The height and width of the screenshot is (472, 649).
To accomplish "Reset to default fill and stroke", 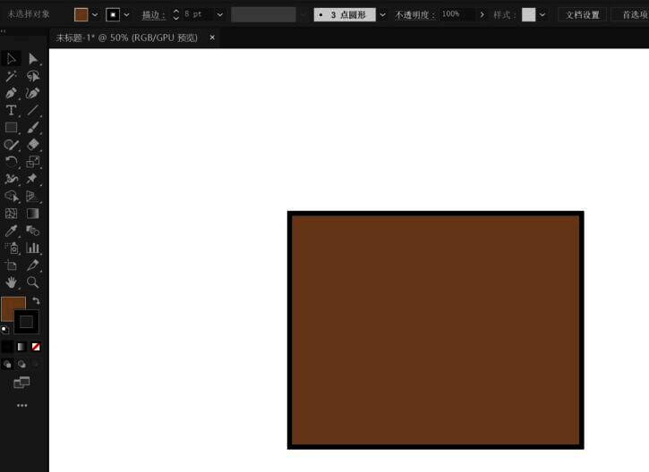I will (5, 329).
